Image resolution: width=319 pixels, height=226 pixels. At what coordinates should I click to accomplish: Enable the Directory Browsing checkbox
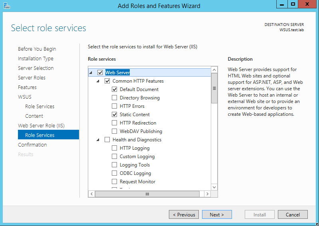(x=114, y=98)
